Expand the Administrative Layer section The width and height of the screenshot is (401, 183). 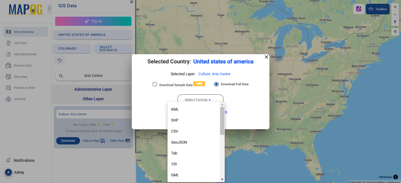tap(93, 89)
